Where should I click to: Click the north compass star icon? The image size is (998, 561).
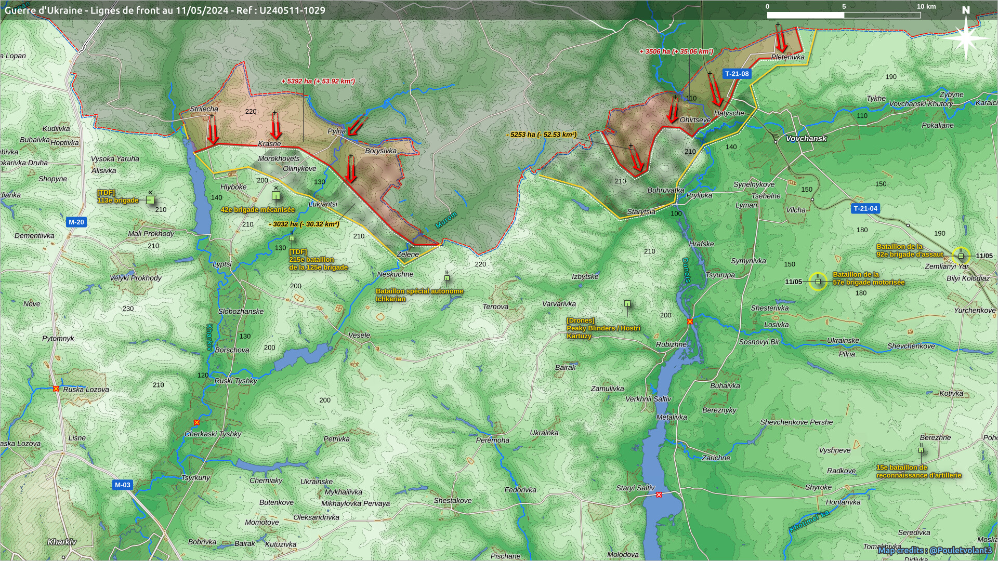pos(966,38)
